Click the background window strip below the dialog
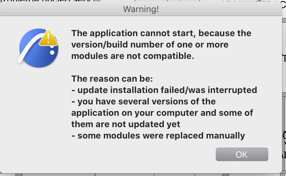286x176 pixels. point(134,175)
